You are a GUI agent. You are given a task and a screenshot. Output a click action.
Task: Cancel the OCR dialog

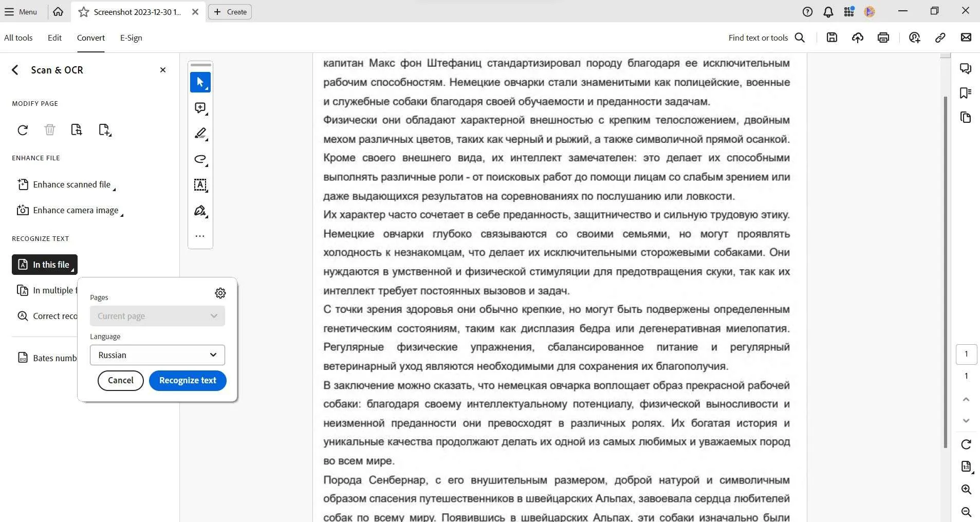click(x=120, y=380)
